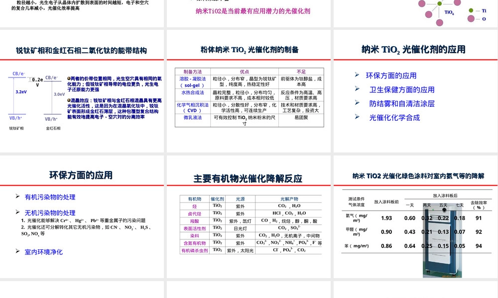The image size is (498, 298).
Task: Click the 易团聚 table cell
Action: pyautogui.click(x=301, y=120)
